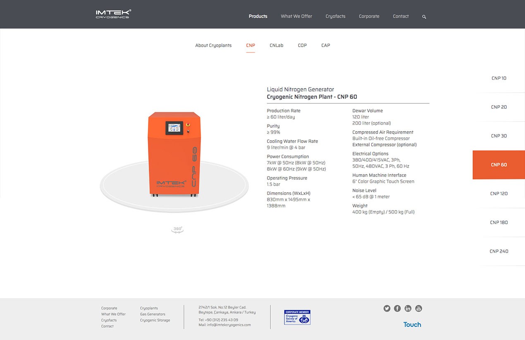
Task: Click '200 liter (optional)' text
Action: (x=372, y=123)
